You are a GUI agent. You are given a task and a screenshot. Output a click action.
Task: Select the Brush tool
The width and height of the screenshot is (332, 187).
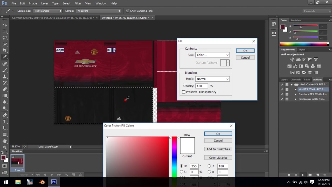(x=5, y=70)
